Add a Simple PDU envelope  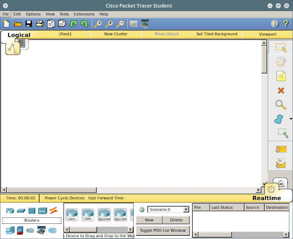coord(281,149)
